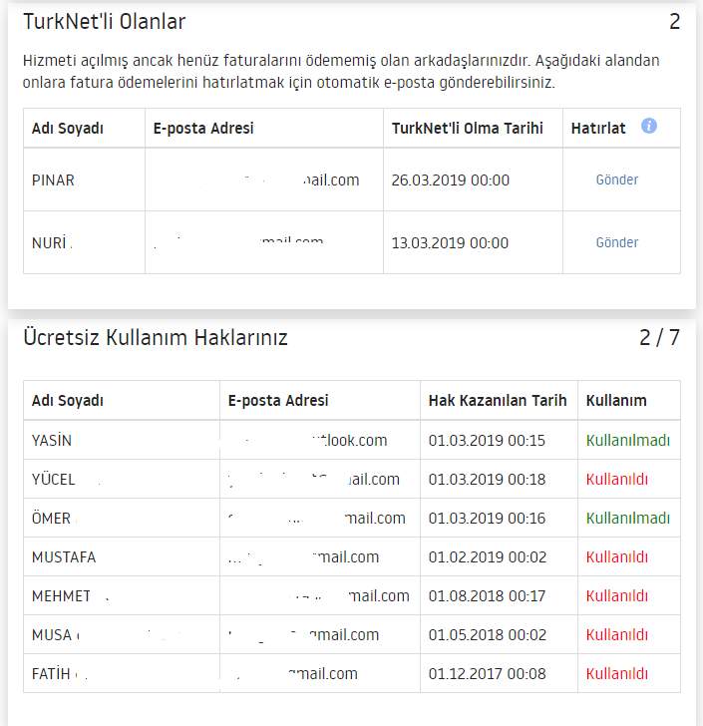Click the 26.03.2019 00:00 date cell
Viewport: 703px width, 726px height.
coord(450,181)
